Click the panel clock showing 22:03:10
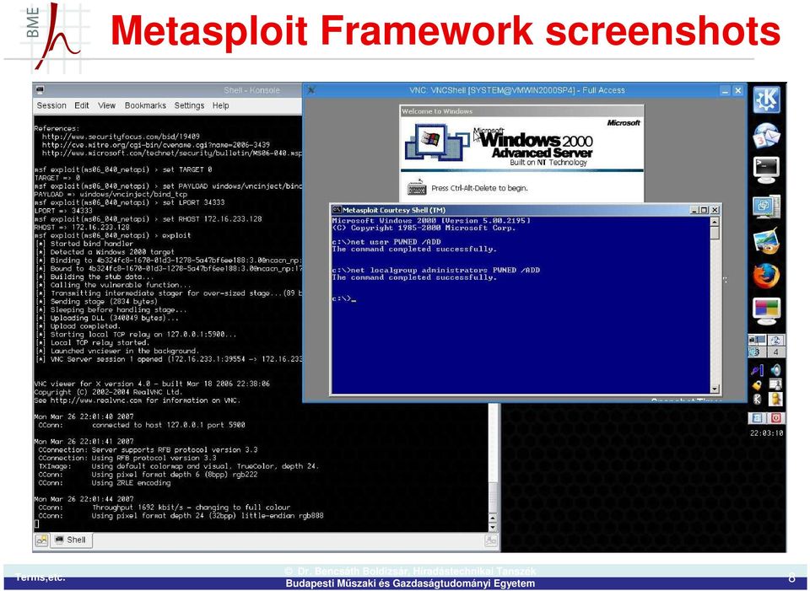This screenshot has width=810, height=591. click(767, 433)
